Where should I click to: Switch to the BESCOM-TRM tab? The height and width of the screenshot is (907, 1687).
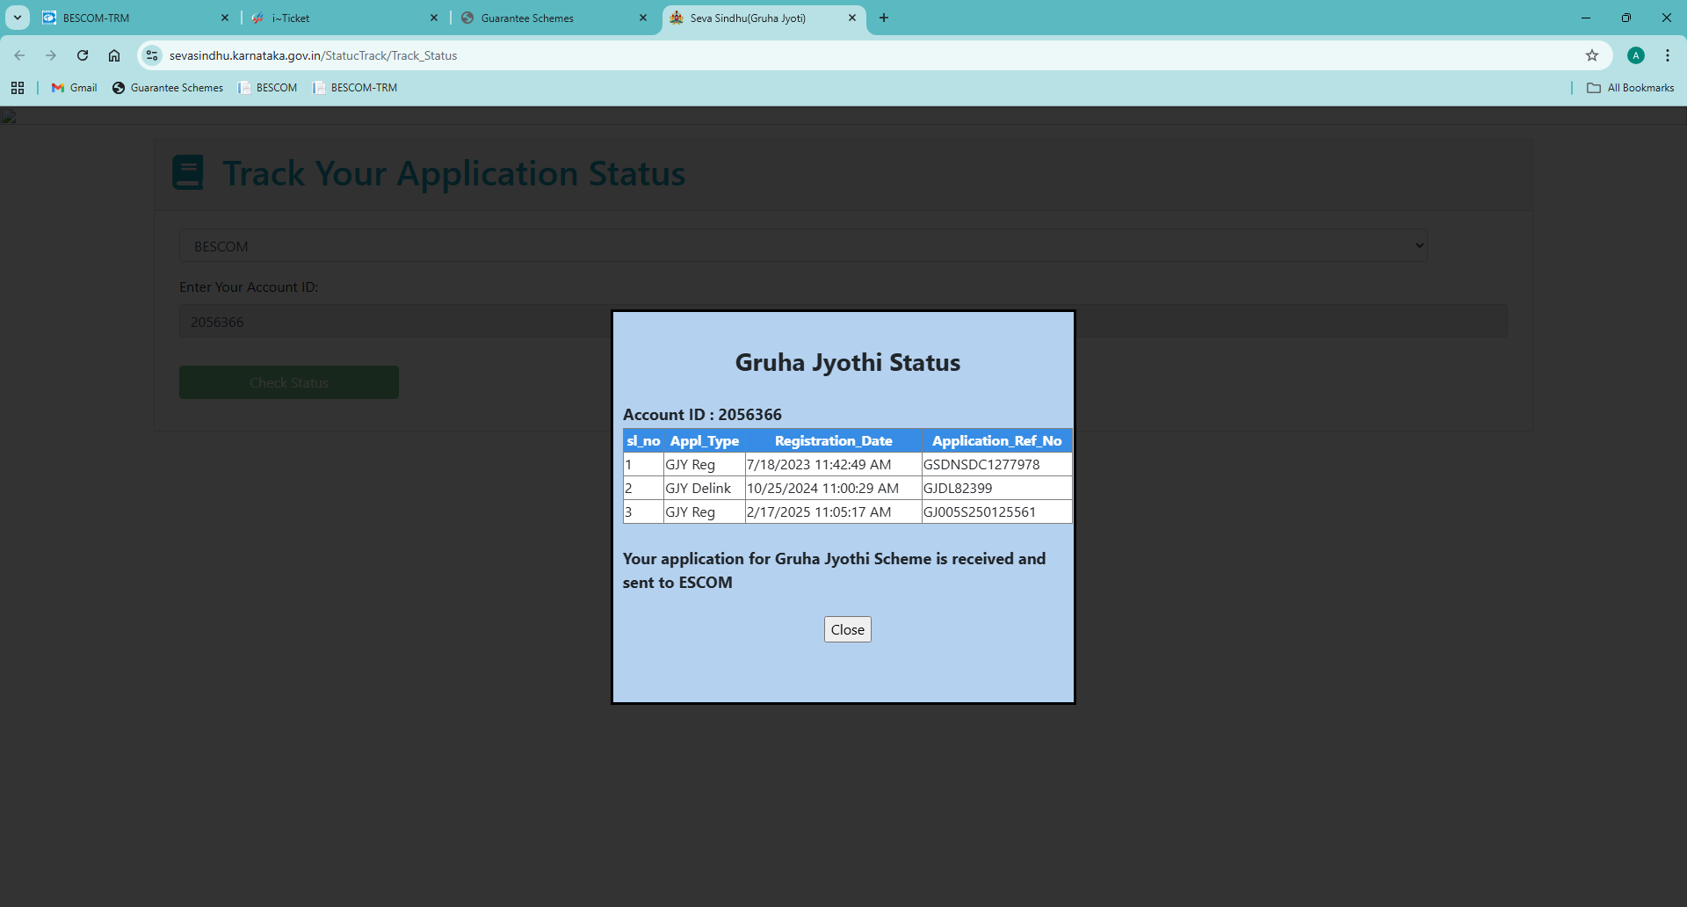[132, 18]
